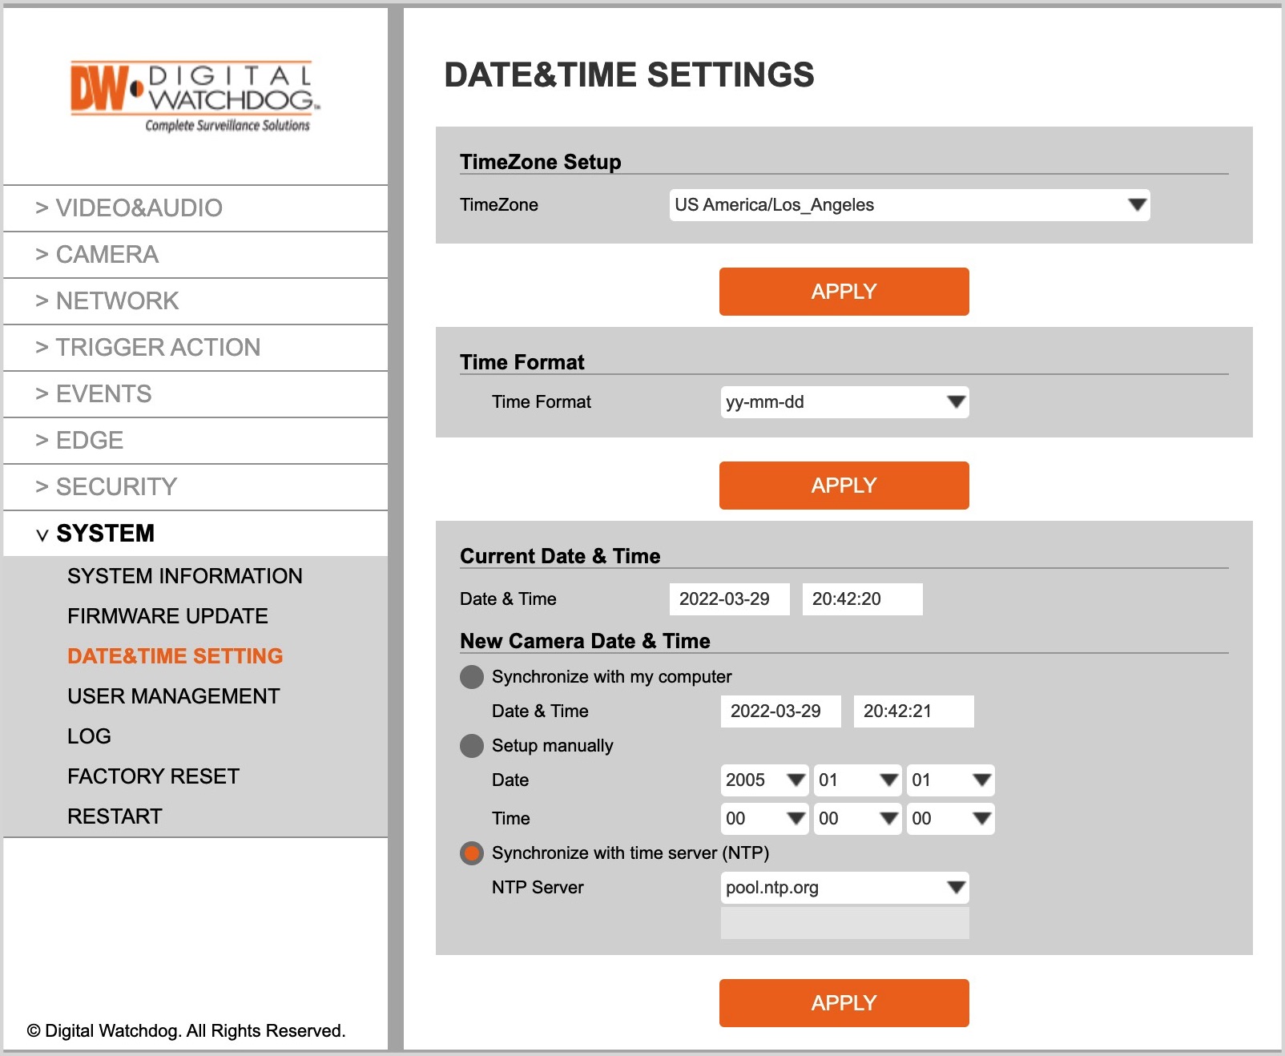Go to DATE&TIME SETTING page
Viewport: 1285px width, 1056px height.
pos(175,656)
